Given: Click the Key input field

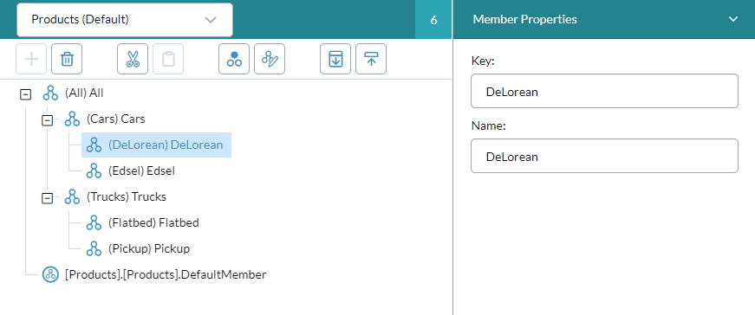Looking at the screenshot, I should click(x=604, y=91).
